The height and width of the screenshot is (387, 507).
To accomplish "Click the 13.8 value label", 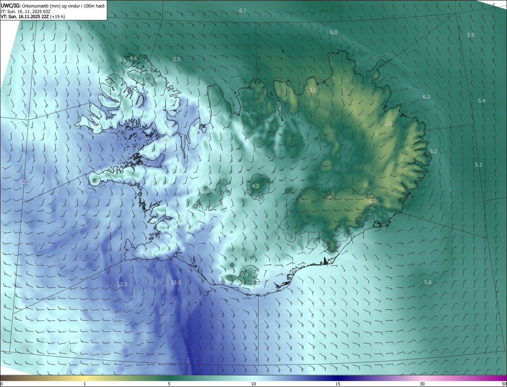I will pos(176,283).
